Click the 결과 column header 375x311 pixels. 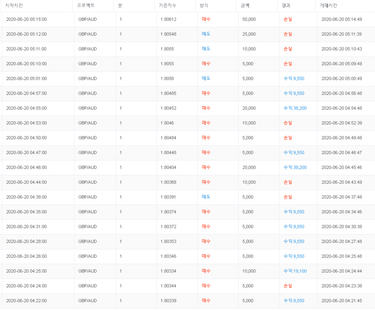click(286, 5)
